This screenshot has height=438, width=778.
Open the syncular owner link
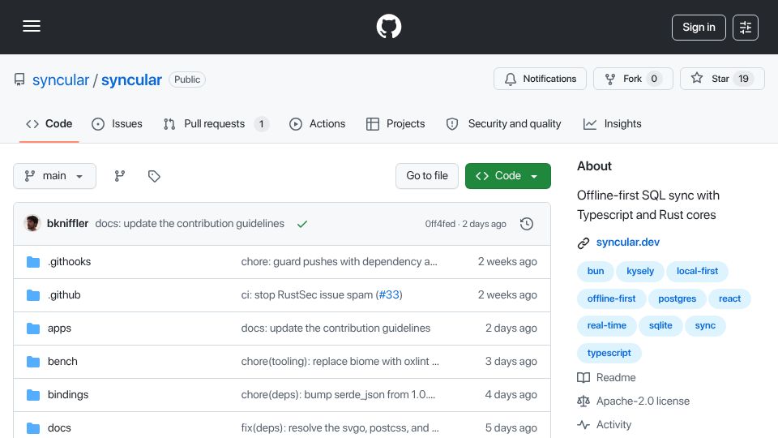pos(61,80)
